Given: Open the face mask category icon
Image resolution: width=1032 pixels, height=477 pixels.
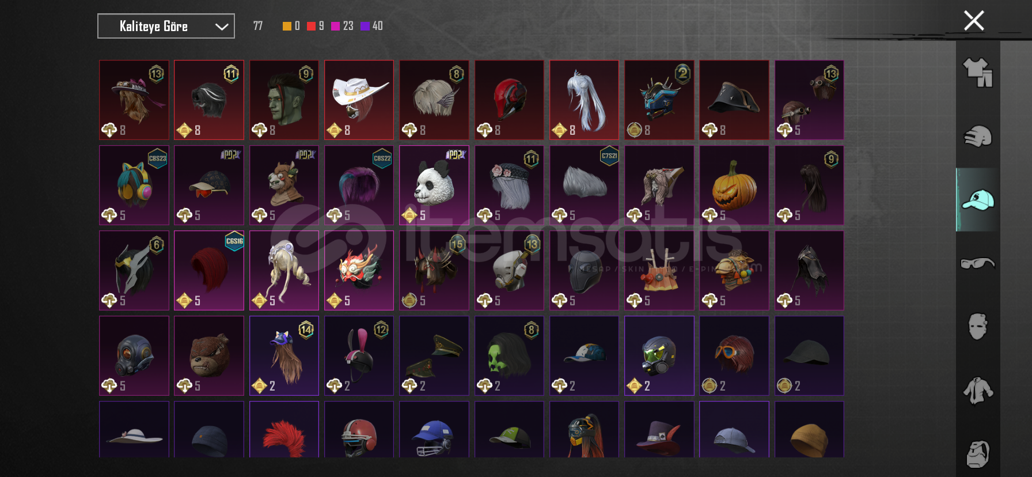Looking at the screenshot, I should (x=978, y=327).
